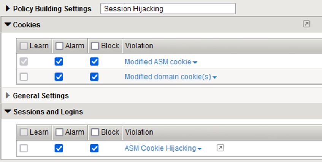Open popout icon in Cookies header
The image size is (322, 162).
(306, 24)
